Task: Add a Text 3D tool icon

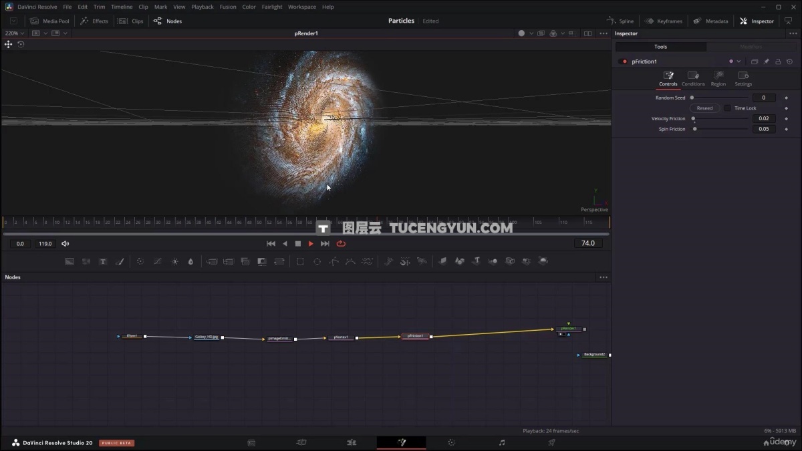Action: point(477,261)
